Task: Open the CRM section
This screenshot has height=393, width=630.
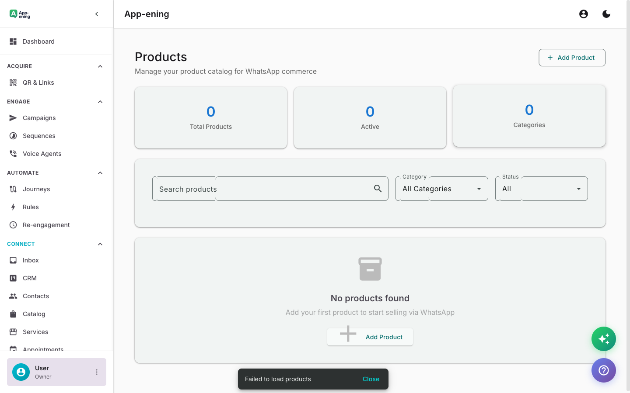Action: 30,278
